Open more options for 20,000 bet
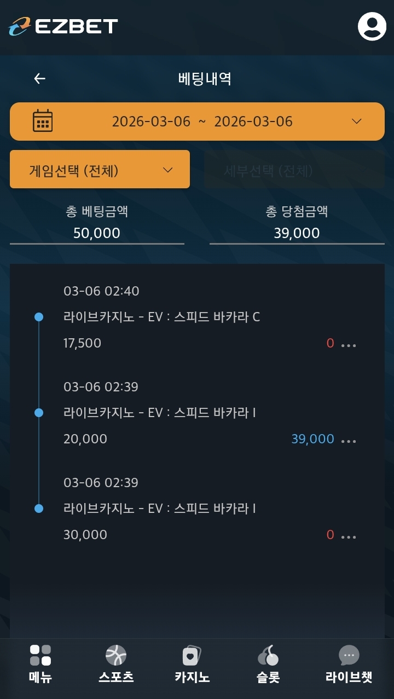Image resolution: width=394 pixels, height=699 pixels. pos(349,441)
